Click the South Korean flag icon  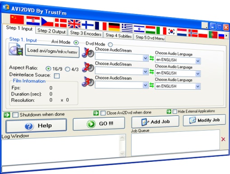click(171, 32)
